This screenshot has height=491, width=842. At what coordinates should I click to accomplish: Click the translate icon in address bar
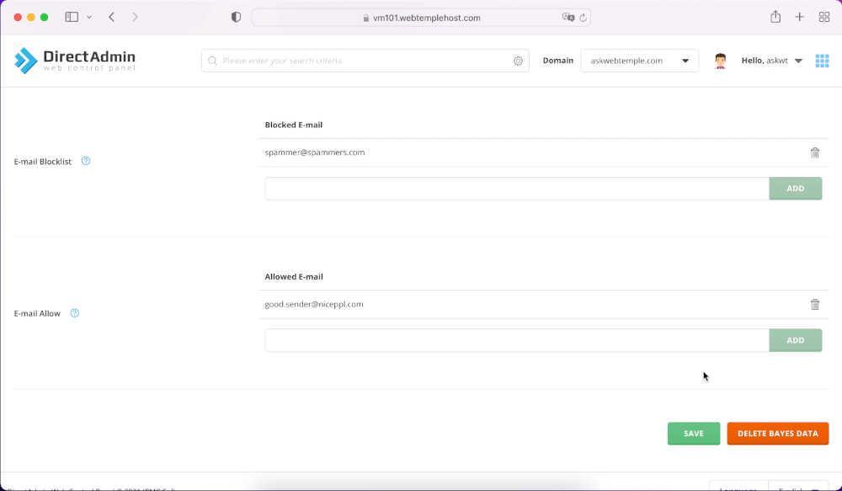568,17
